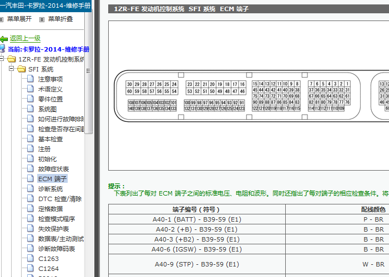389x277 pixels.
Task: Click the A40-6 (IGSW) - B39-59 (E1) cell
Action: click(x=197, y=249)
